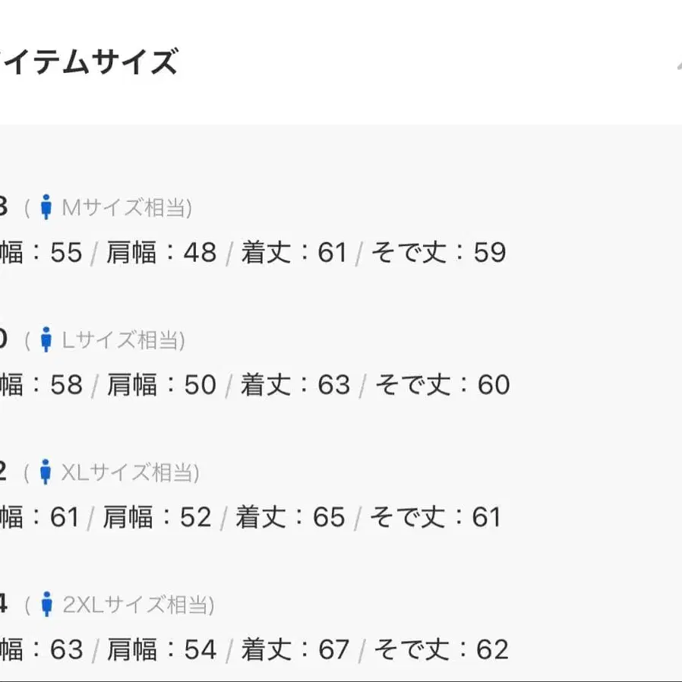Click the person icon beside Mサイズ相当
Viewport: 682px width, 682px height.
point(46,207)
